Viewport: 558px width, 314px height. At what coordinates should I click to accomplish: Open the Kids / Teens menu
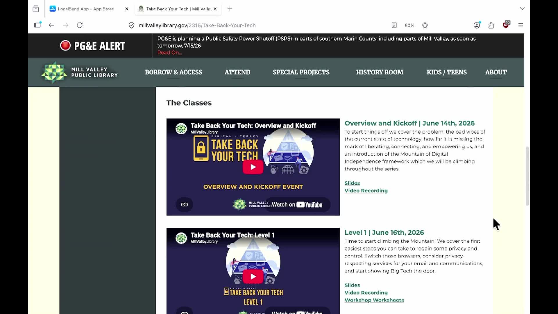447,72
